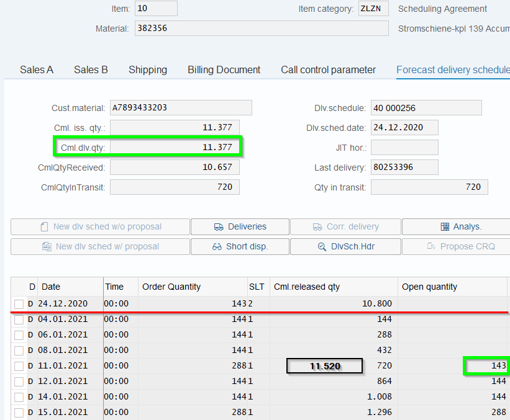
Task: Click New dlv sched w/o proposal
Action: click(100, 226)
